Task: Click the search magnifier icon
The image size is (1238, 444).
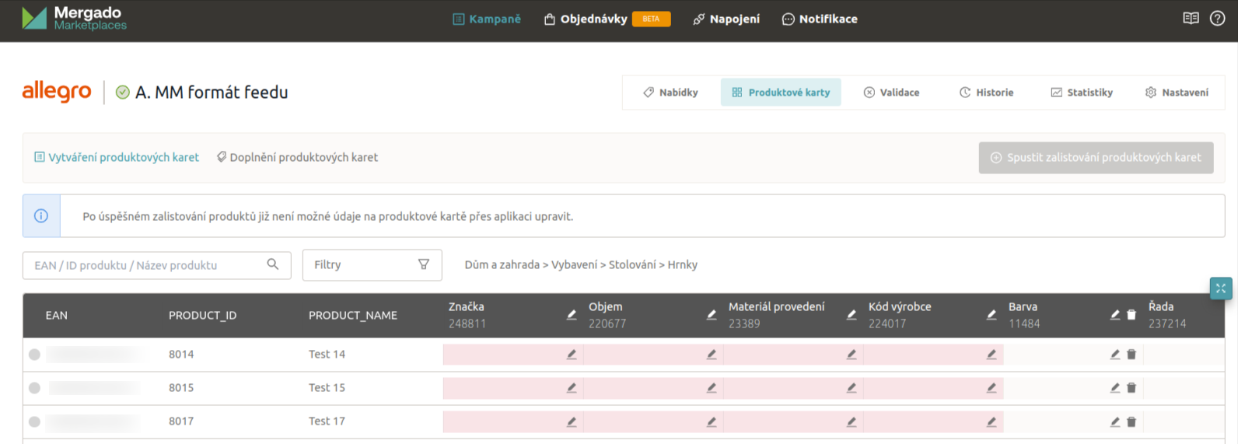Action: (x=273, y=264)
